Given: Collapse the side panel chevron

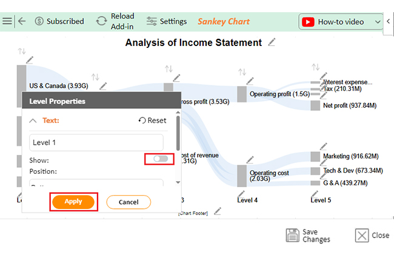Looking at the screenshot, I should 388,21.
